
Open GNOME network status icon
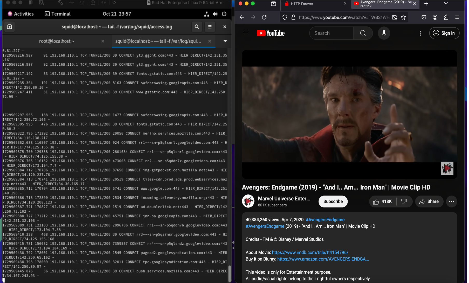[x=206, y=14]
